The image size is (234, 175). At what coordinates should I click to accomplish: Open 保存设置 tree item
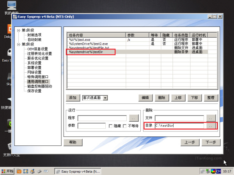34,91
